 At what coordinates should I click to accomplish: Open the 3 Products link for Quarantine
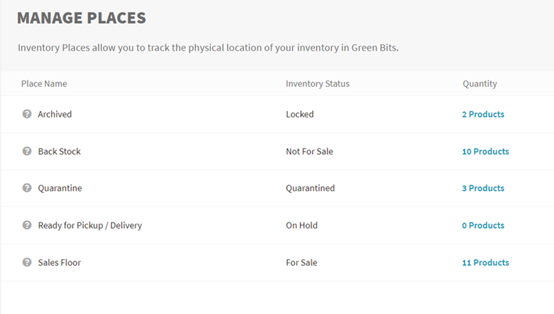[483, 188]
